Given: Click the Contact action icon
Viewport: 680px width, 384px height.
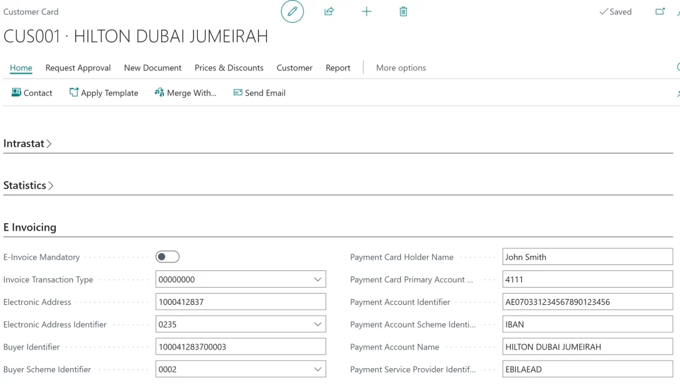Looking at the screenshot, I should (x=16, y=92).
